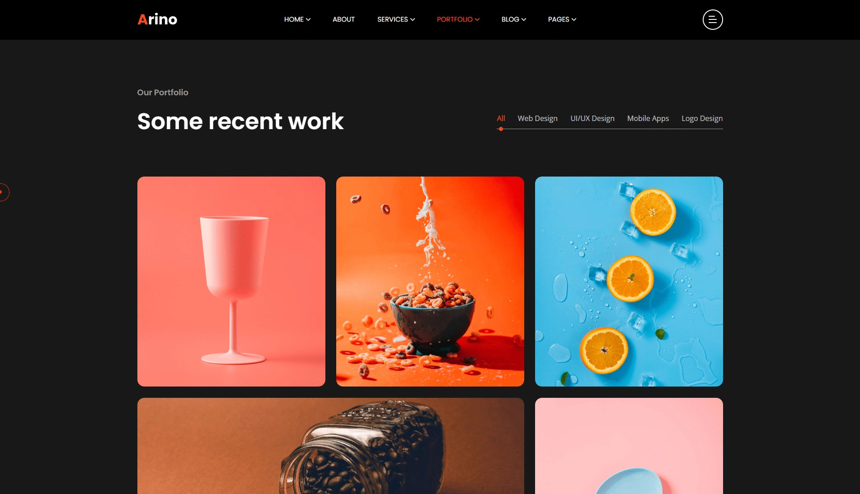
Task: Open the pink wine glass project
Action: pos(231,281)
